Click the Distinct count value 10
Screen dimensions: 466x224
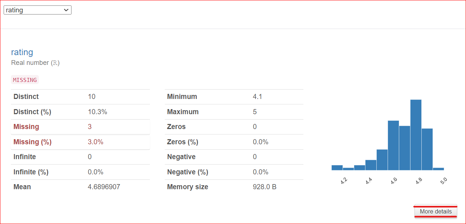pos(91,97)
